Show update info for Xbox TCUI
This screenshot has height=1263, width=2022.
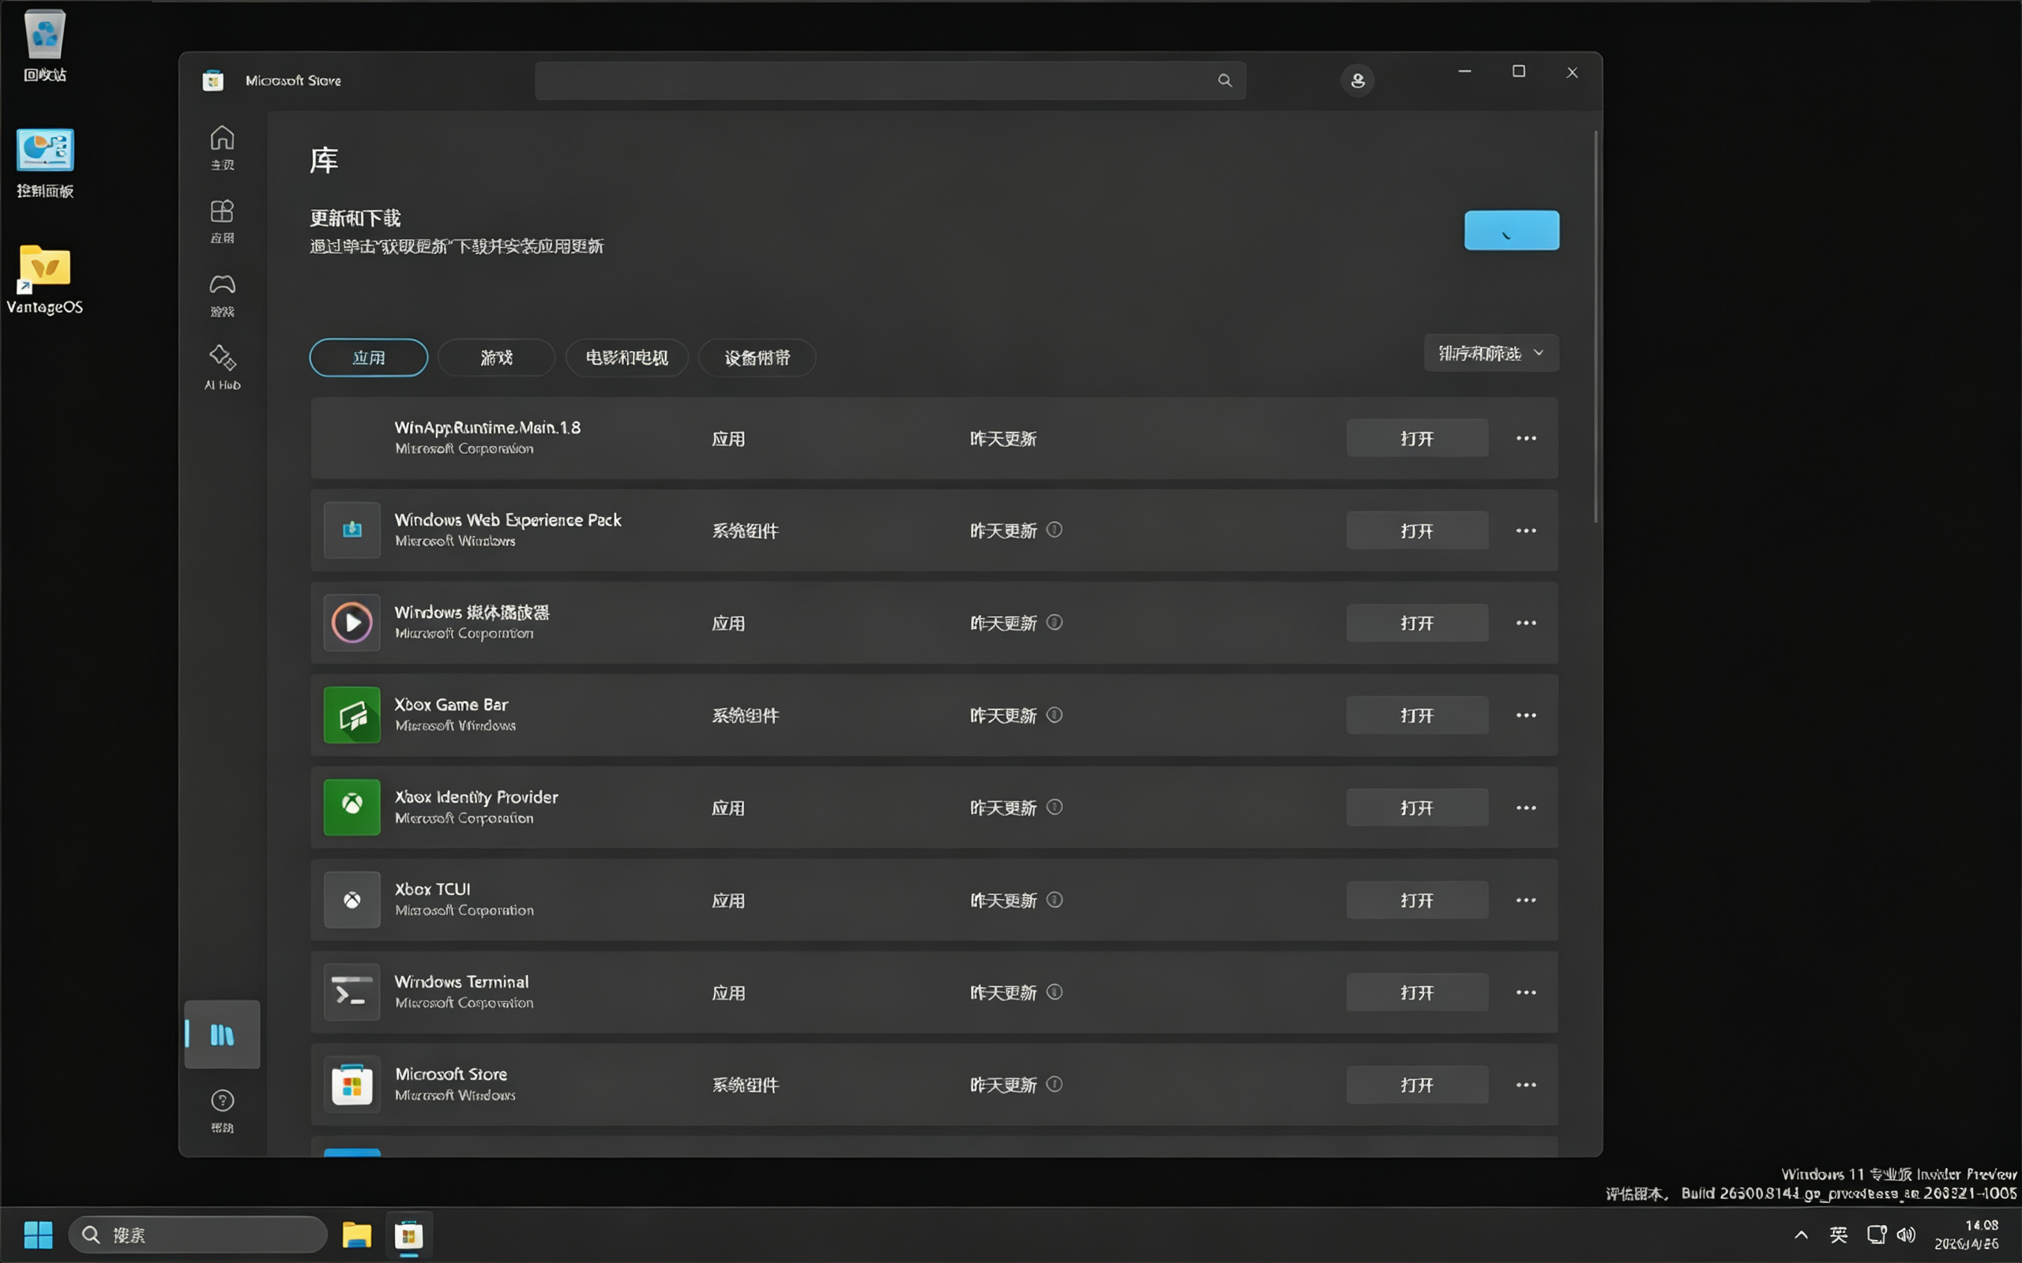[1054, 900]
